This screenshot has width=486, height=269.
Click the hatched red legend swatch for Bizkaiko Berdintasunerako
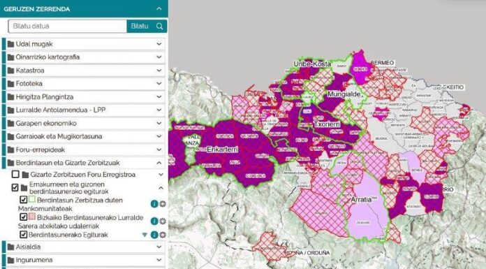point(32,217)
